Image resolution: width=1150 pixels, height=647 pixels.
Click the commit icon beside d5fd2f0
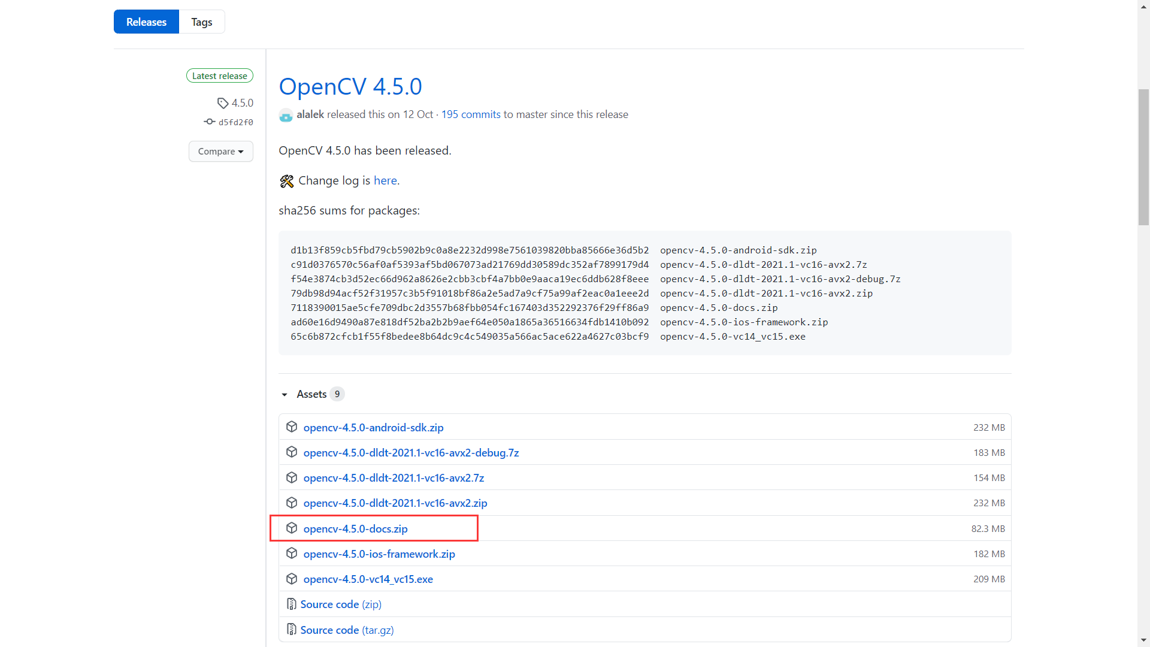[209, 122]
